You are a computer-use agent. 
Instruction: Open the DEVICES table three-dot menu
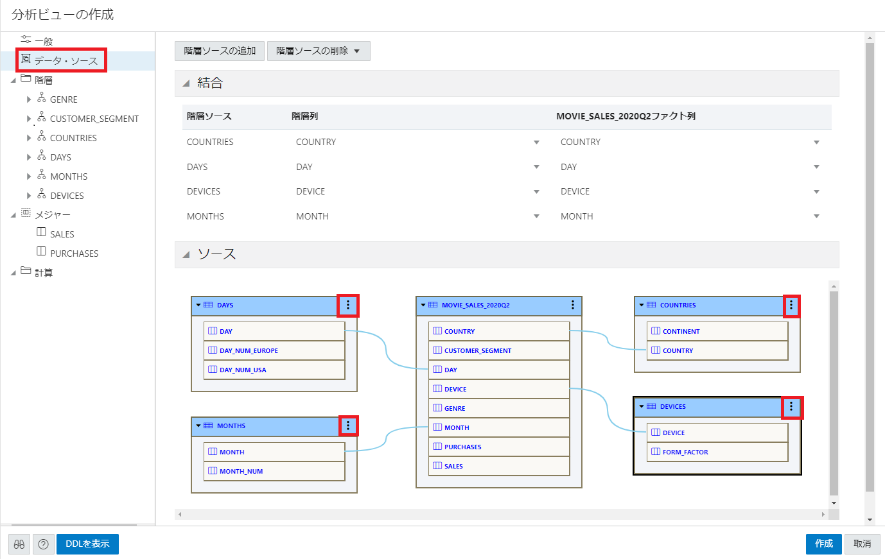791,406
